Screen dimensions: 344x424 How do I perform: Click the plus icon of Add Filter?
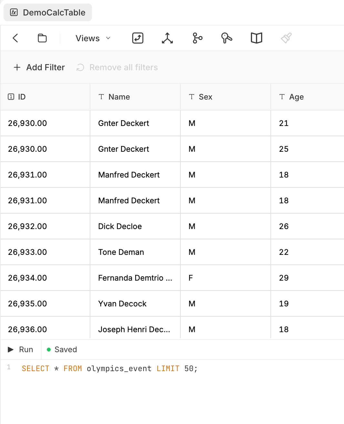(17, 67)
